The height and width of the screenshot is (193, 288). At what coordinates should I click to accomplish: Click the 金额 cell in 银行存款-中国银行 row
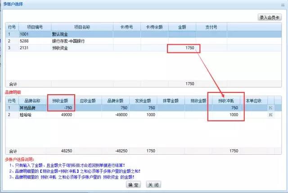point(182,41)
